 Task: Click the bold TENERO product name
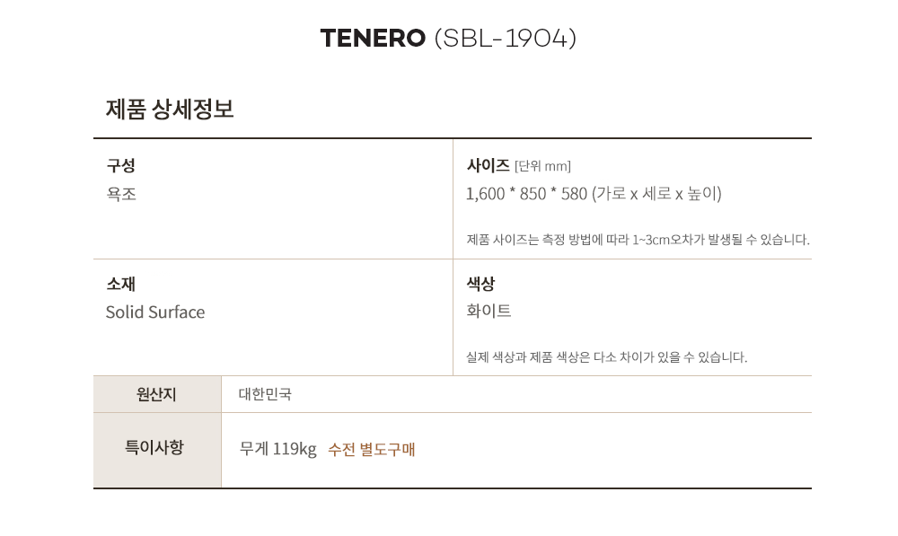click(x=373, y=39)
